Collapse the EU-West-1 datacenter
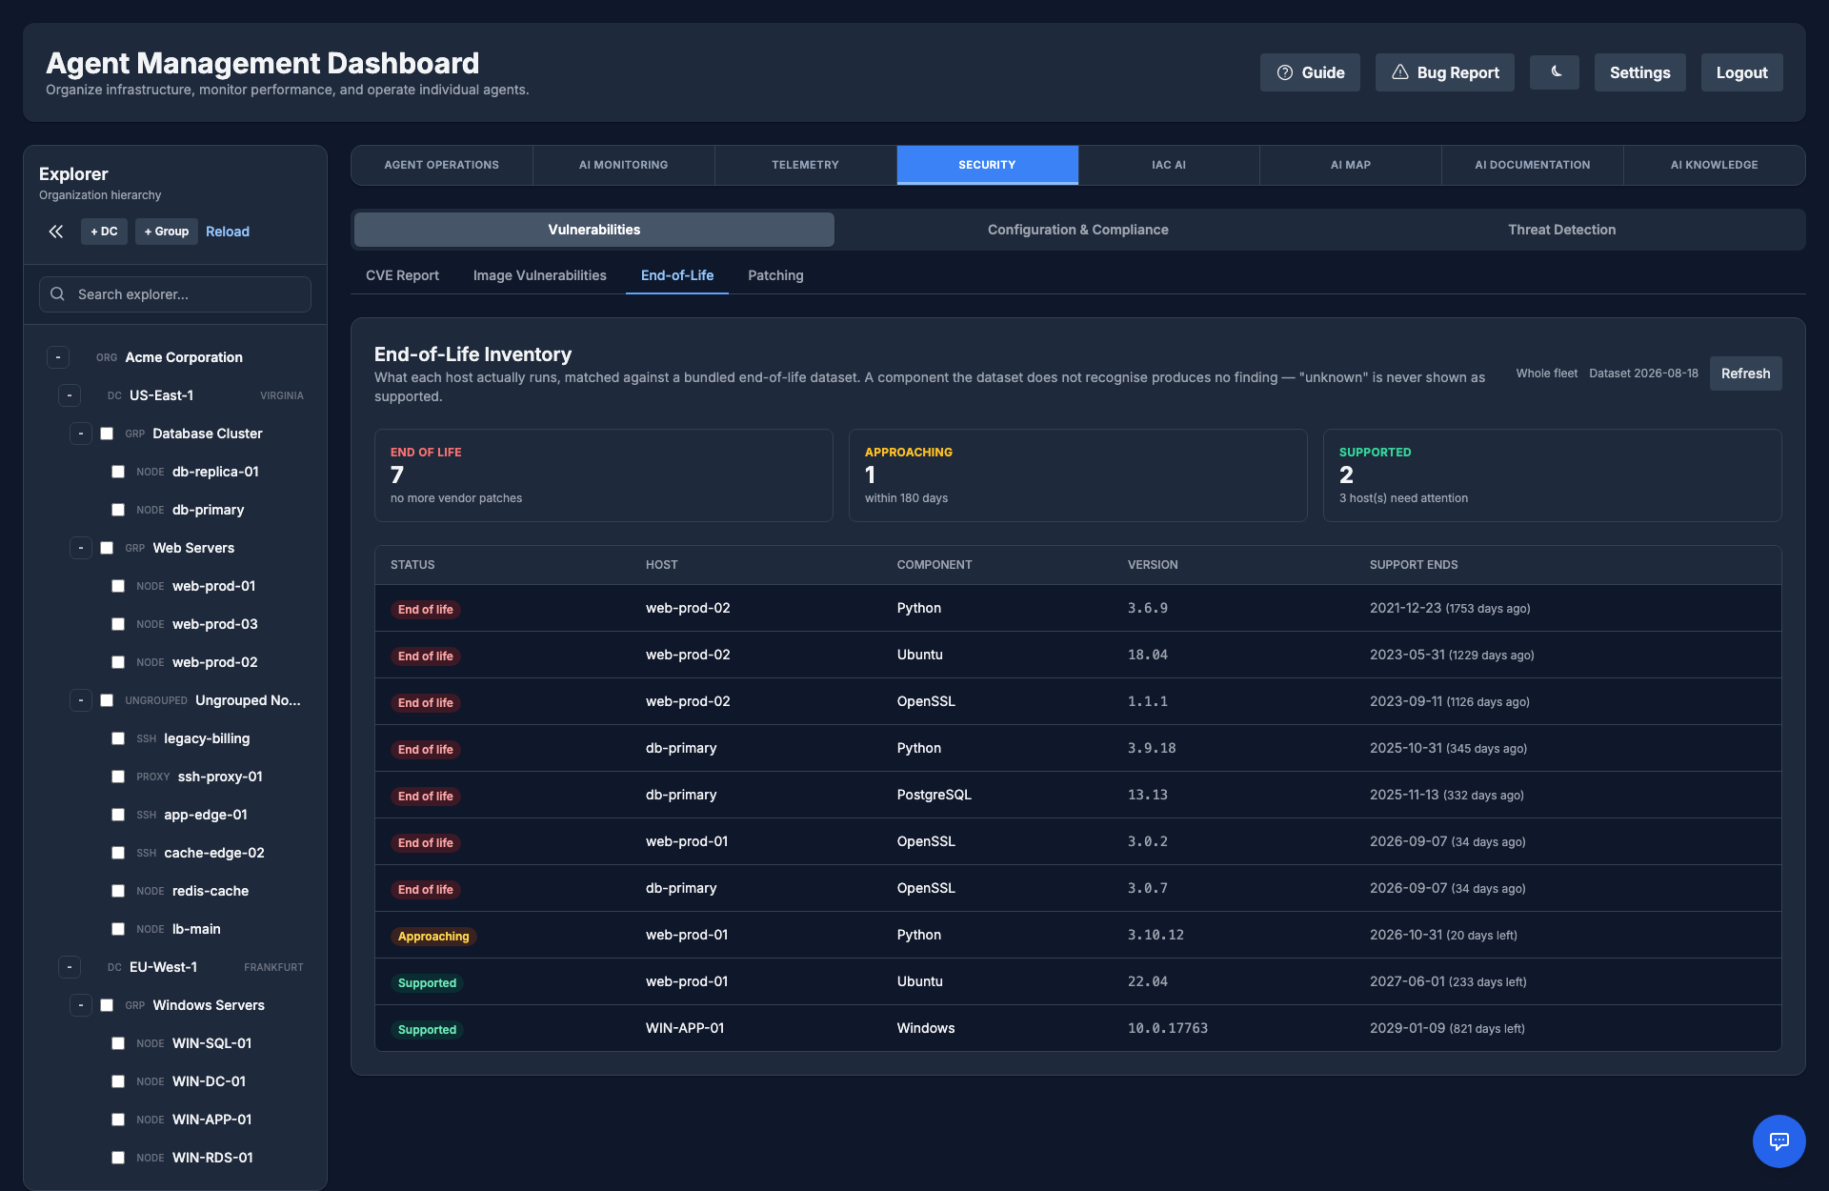The image size is (1829, 1191). [x=70, y=967]
